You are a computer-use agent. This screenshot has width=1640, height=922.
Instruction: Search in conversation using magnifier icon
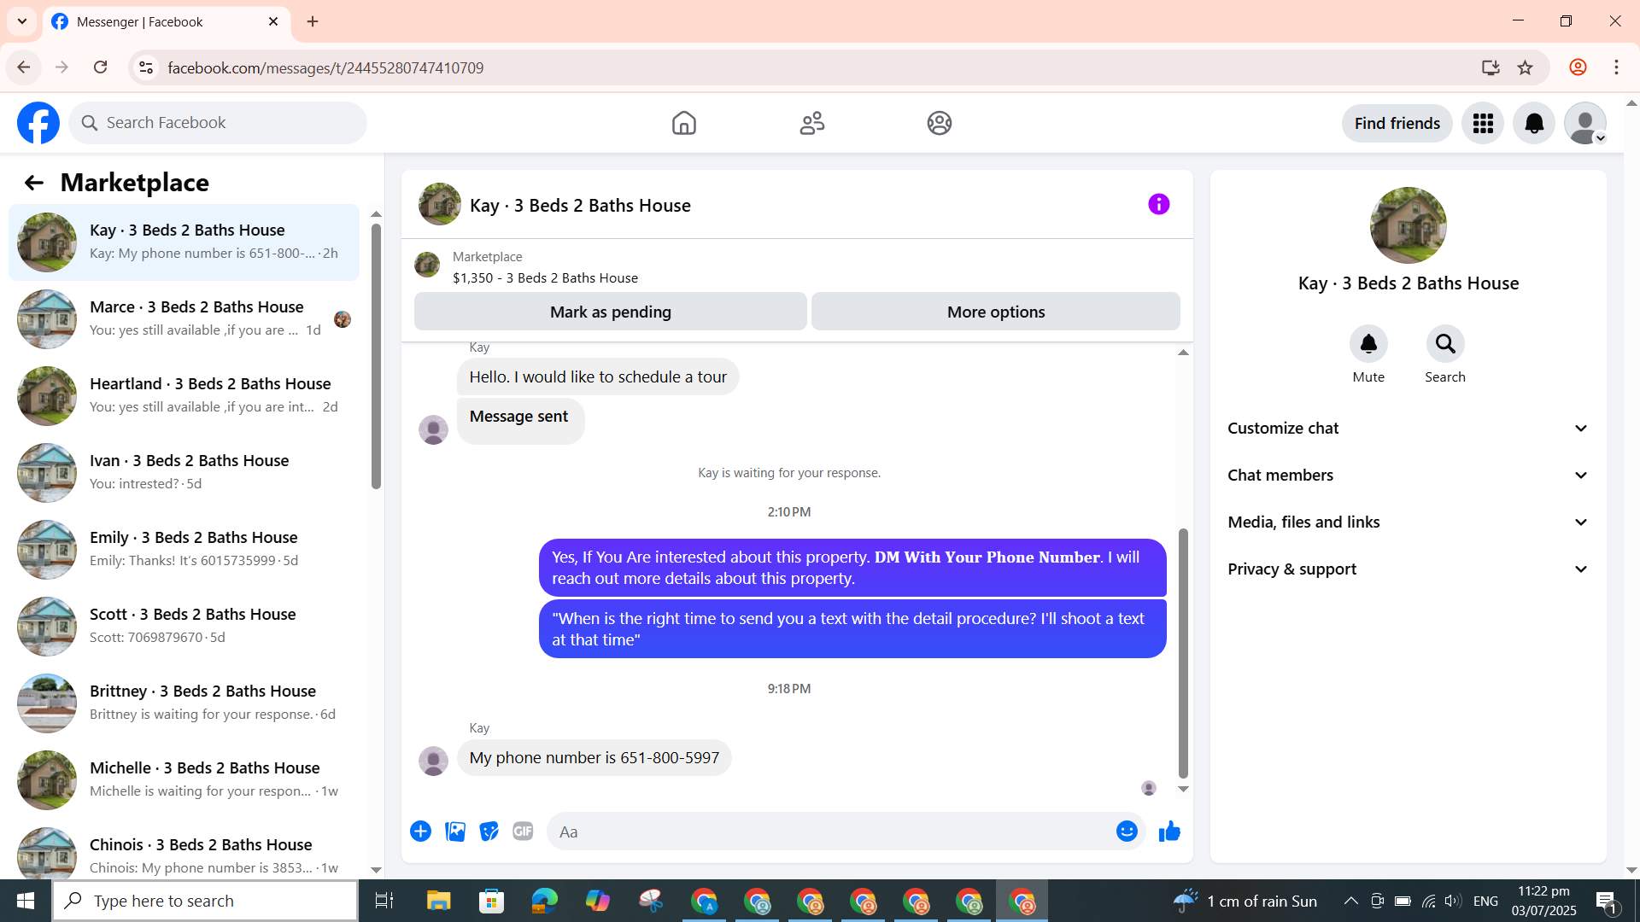pyautogui.click(x=1444, y=344)
